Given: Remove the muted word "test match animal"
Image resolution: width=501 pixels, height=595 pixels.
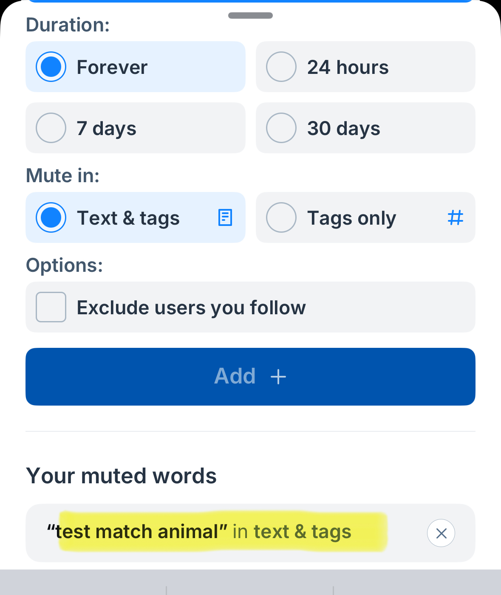Looking at the screenshot, I should pyautogui.click(x=441, y=533).
